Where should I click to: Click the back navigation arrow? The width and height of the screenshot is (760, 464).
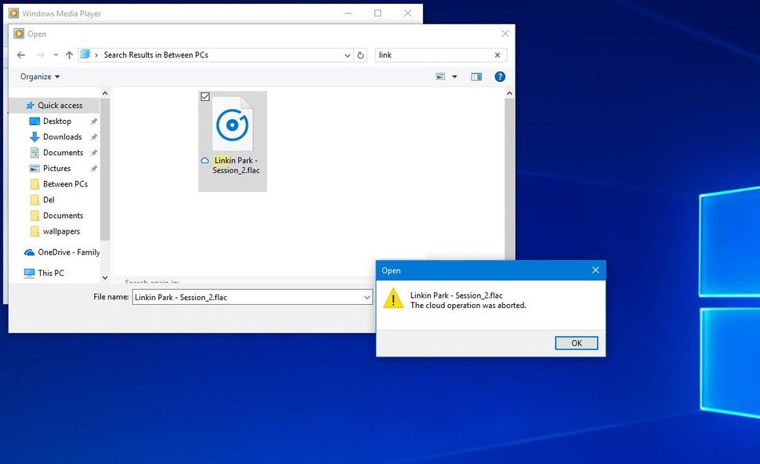pyautogui.click(x=21, y=55)
